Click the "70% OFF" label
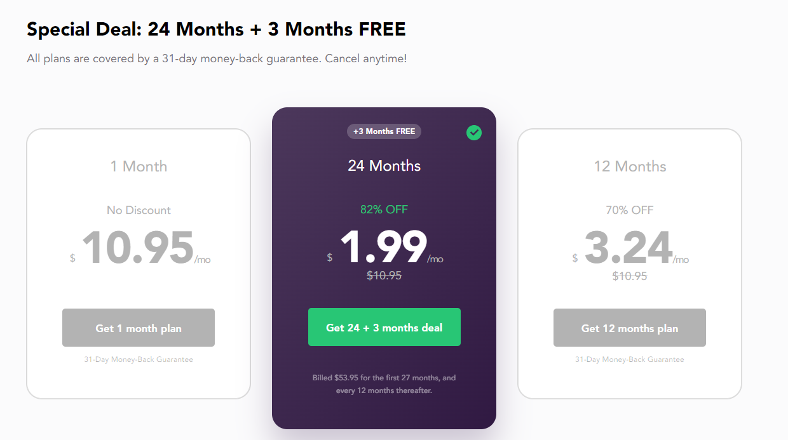The width and height of the screenshot is (788, 440). pos(630,210)
